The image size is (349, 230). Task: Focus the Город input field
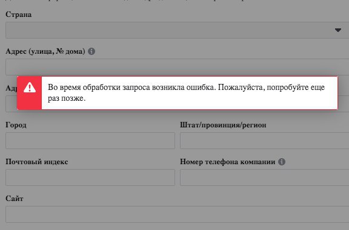tap(90, 141)
